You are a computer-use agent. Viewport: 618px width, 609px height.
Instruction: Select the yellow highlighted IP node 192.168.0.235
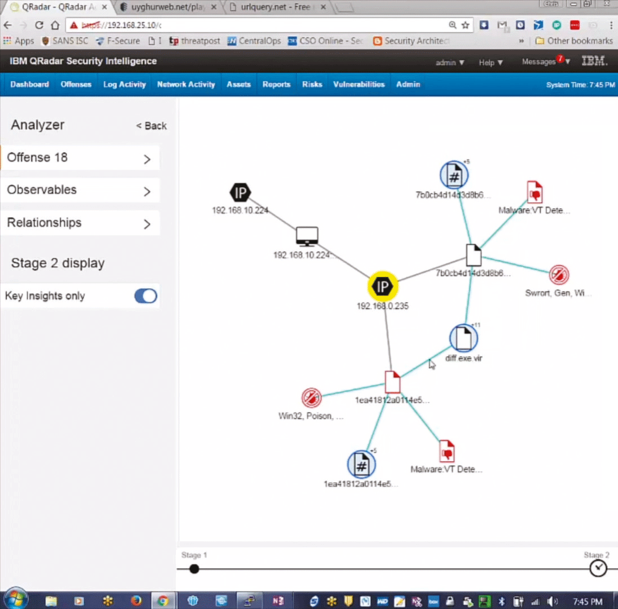point(382,286)
